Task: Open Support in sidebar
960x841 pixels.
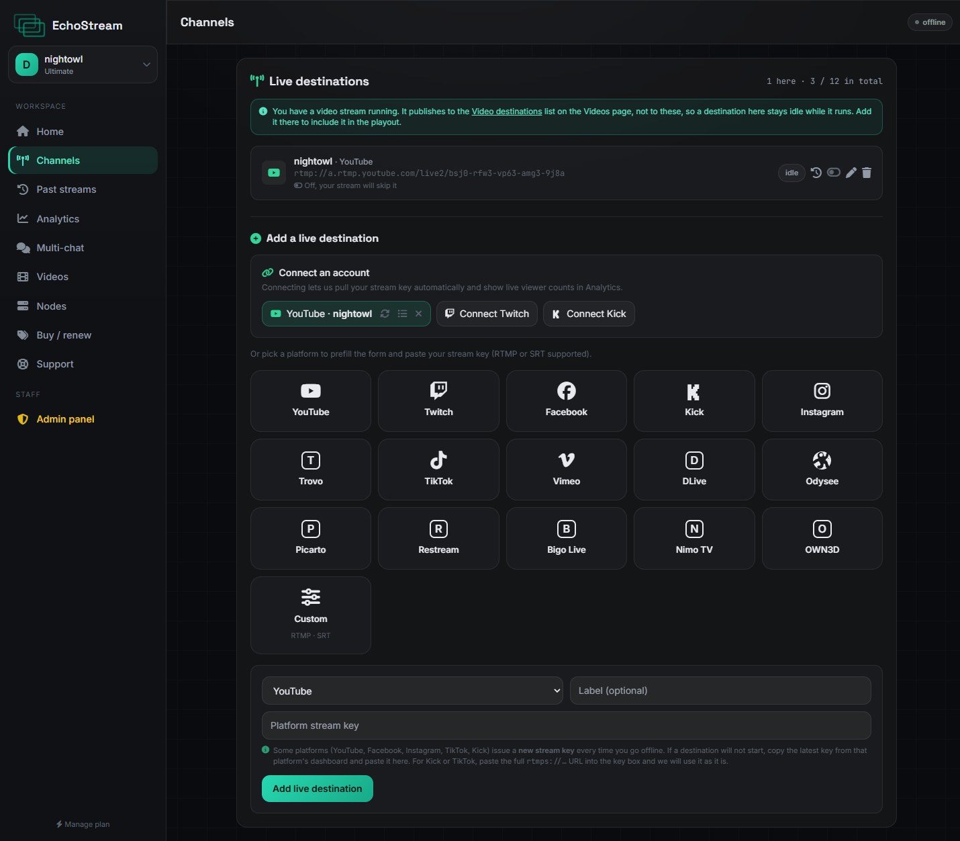Action: (83, 364)
